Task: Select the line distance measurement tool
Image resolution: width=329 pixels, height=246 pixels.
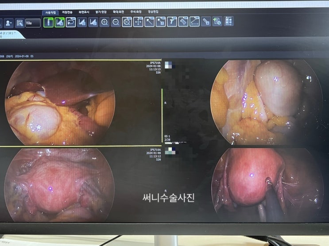Action: (194, 21)
